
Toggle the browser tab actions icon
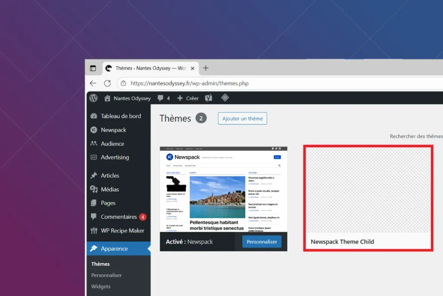point(93,68)
